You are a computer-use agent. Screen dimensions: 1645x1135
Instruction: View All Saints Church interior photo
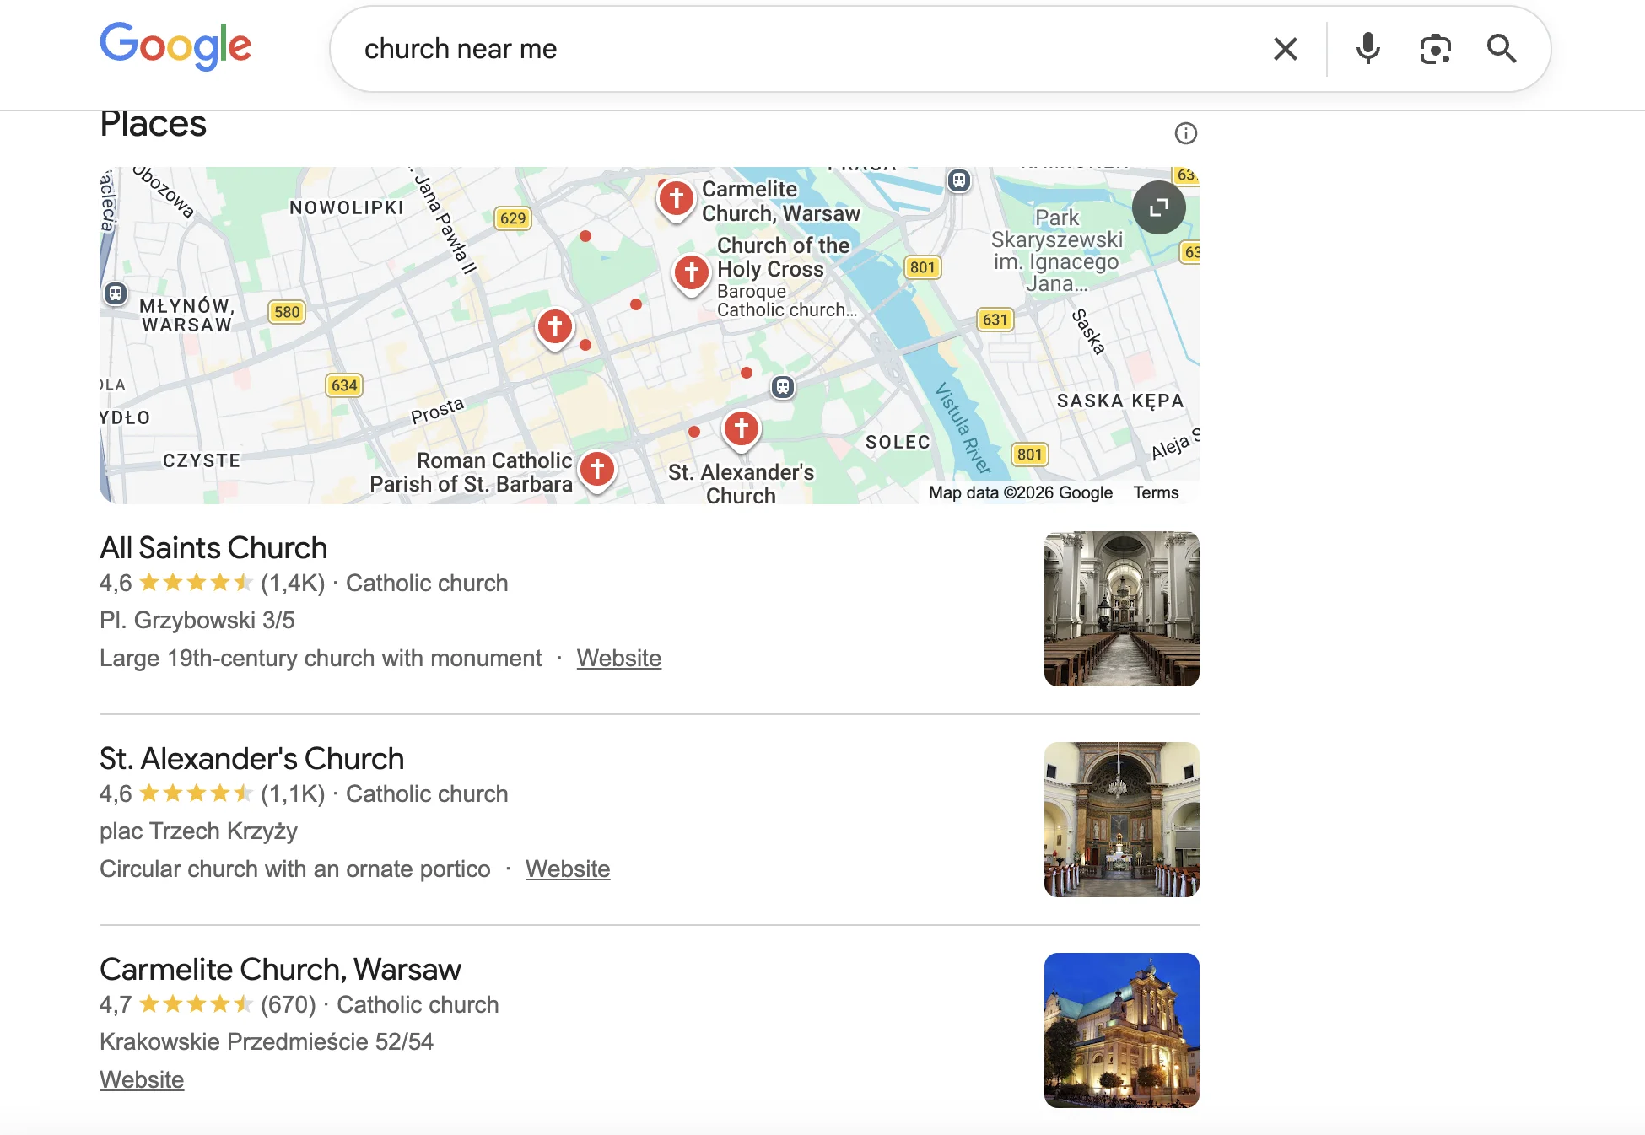[x=1121, y=609]
